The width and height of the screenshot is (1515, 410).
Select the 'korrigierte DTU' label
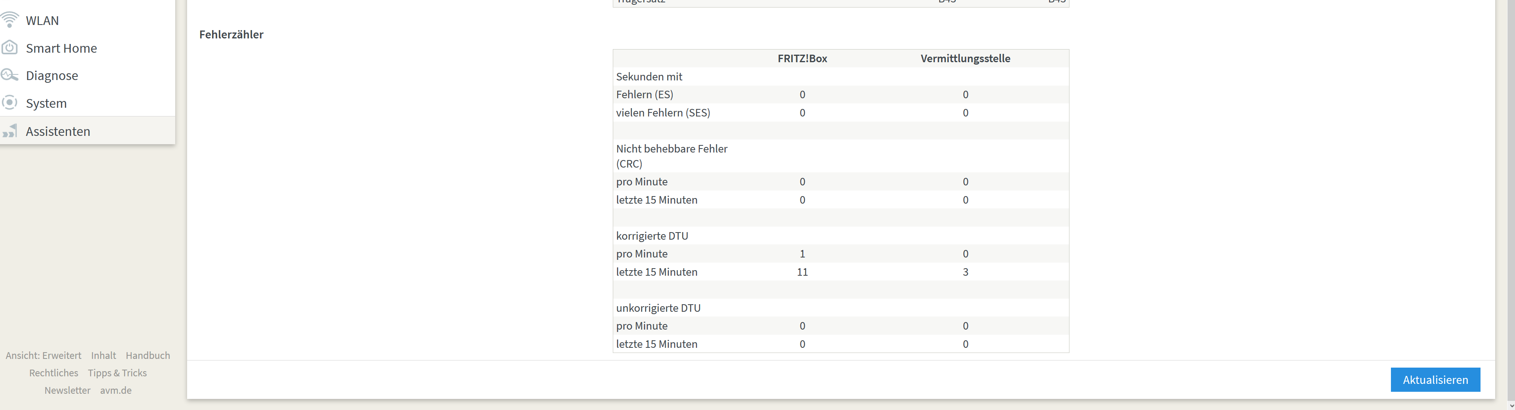coord(652,236)
